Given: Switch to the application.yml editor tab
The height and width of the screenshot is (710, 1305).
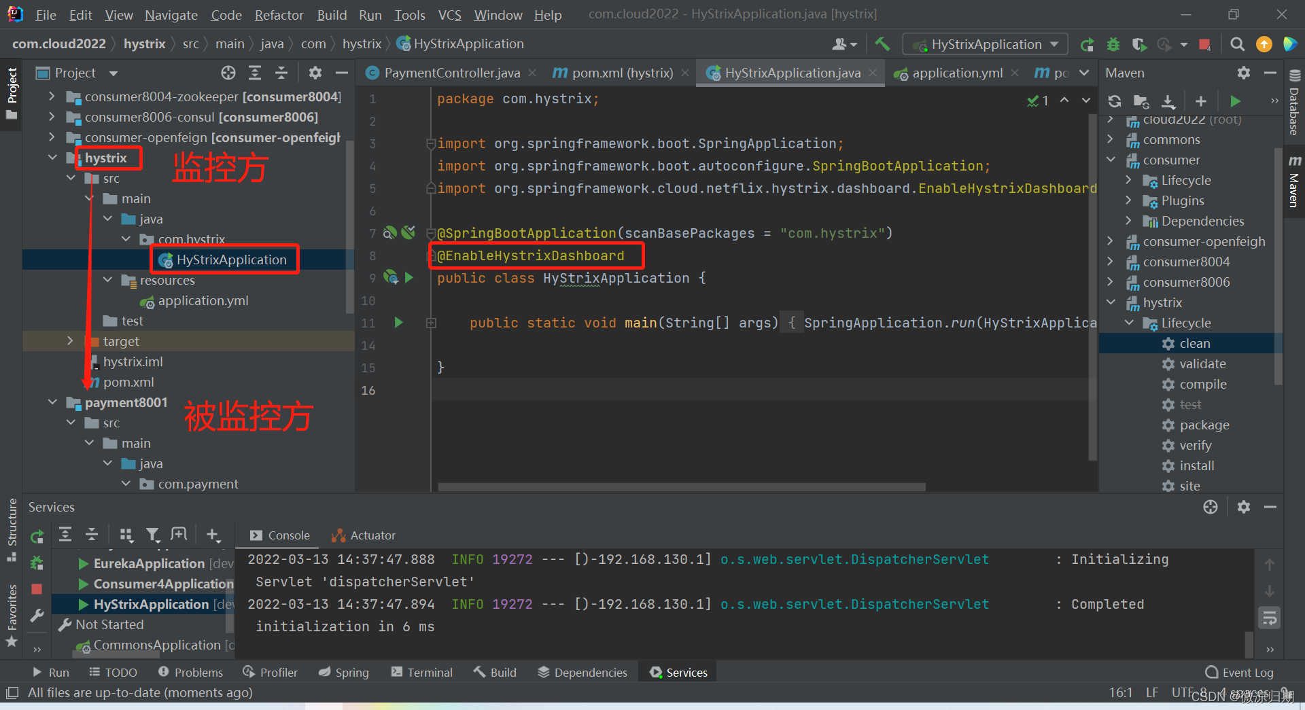Looking at the screenshot, I should [x=957, y=73].
